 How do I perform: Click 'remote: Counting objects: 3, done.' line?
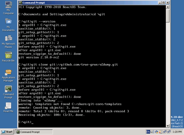(50, 108)
